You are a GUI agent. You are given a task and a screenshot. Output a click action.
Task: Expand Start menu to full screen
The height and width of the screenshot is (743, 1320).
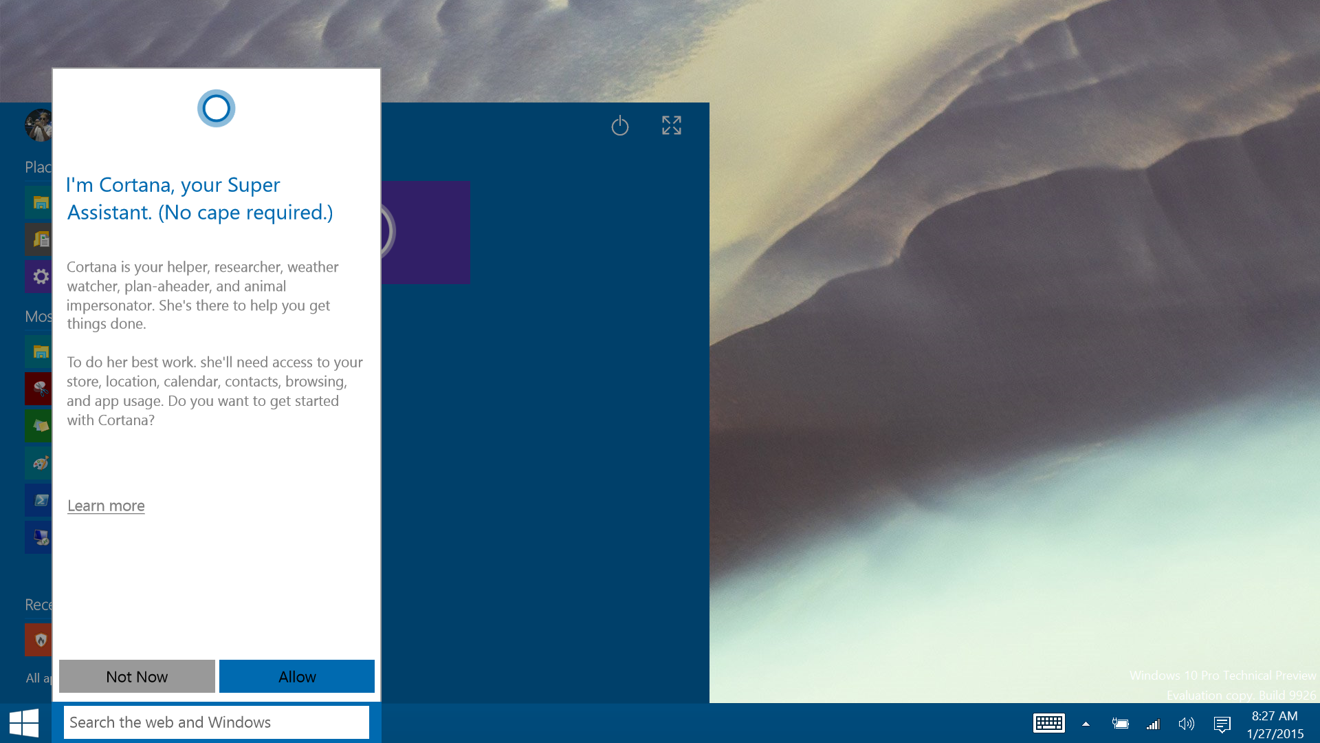pos(672,125)
